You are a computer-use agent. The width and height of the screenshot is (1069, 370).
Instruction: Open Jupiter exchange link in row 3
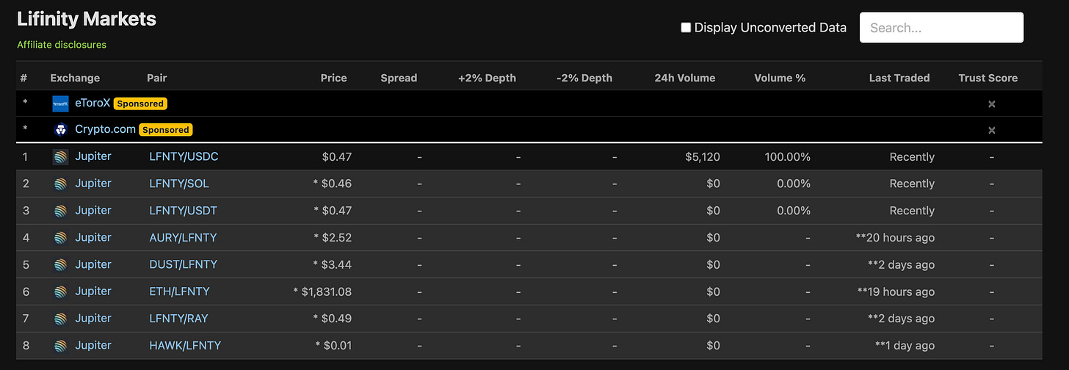(x=93, y=211)
